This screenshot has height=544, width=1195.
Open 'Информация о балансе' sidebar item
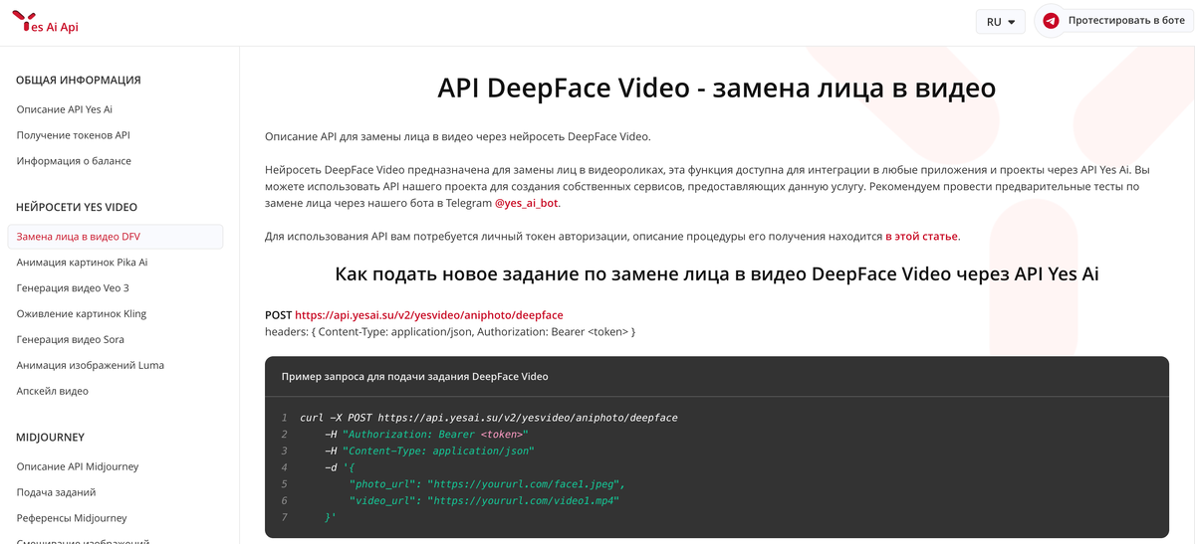pos(74,161)
